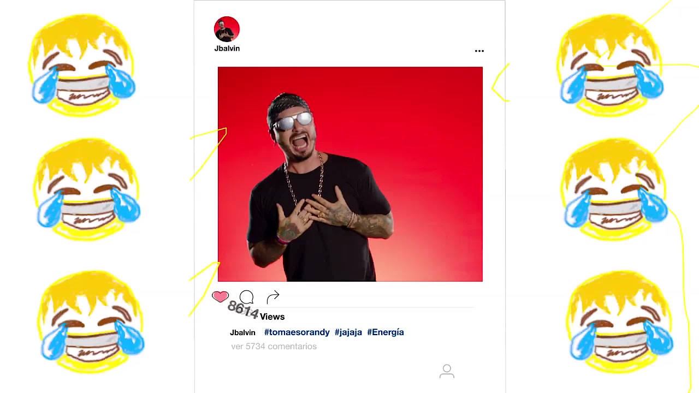Click the top-left laughing tears emoji
The height and width of the screenshot is (393, 699).
82,65
